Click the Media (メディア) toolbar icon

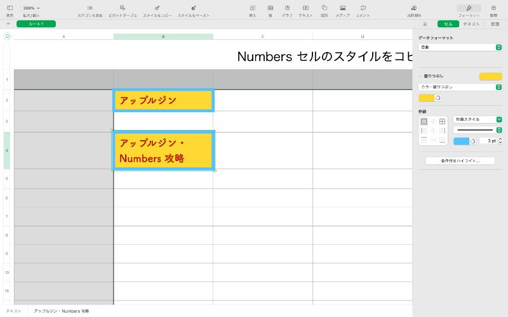343,8
